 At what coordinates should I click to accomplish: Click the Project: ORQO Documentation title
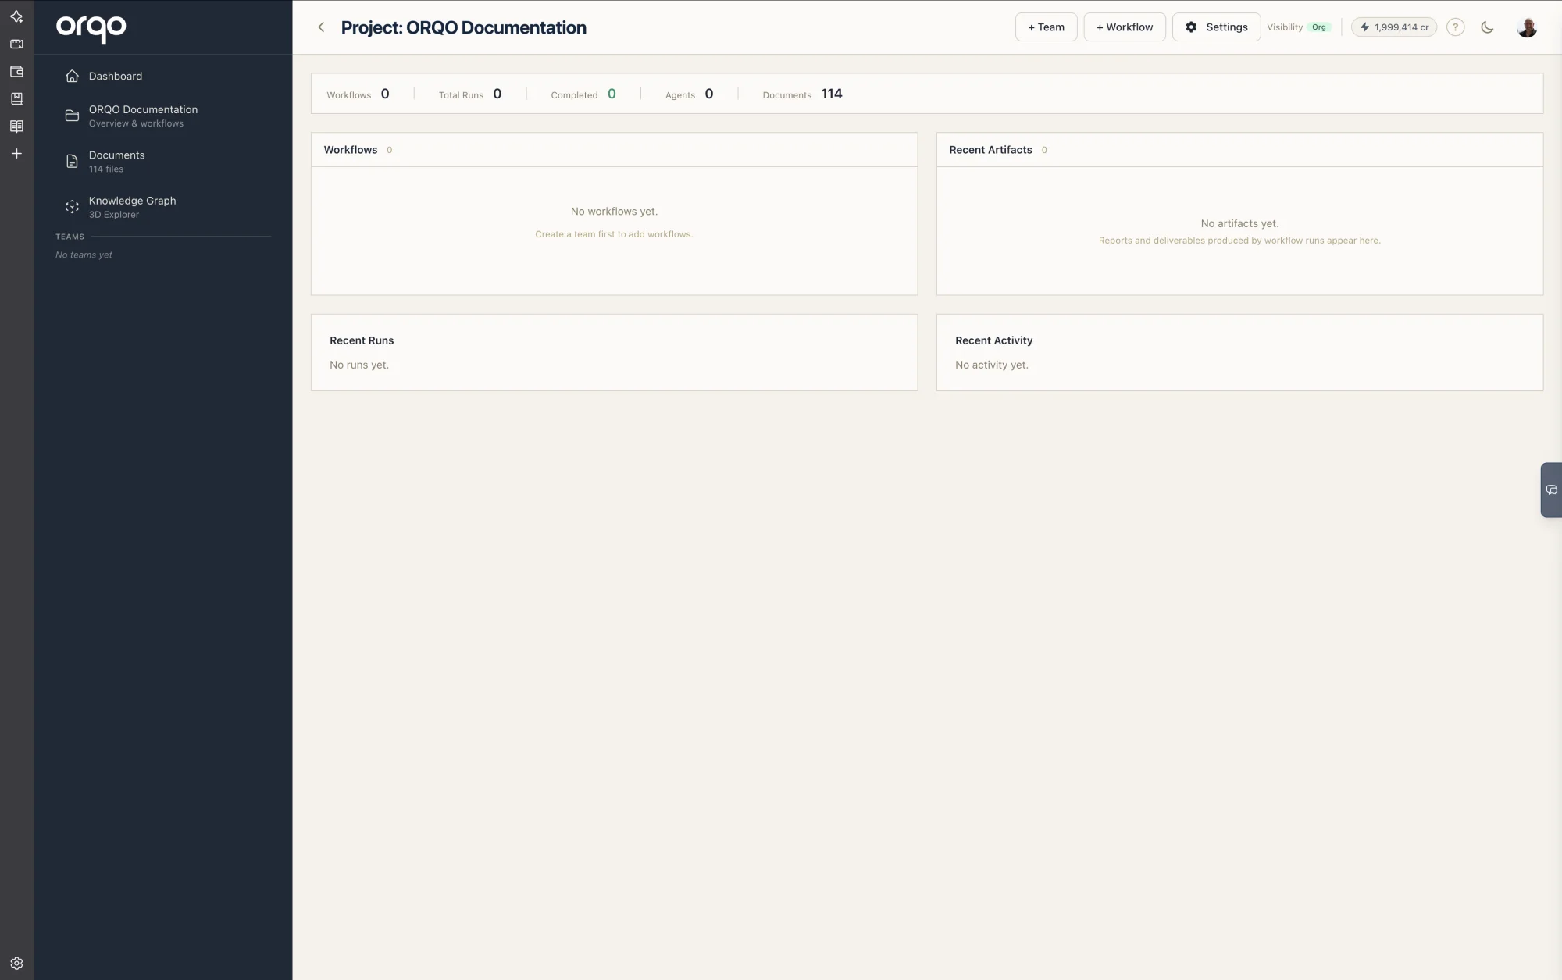[464, 27]
